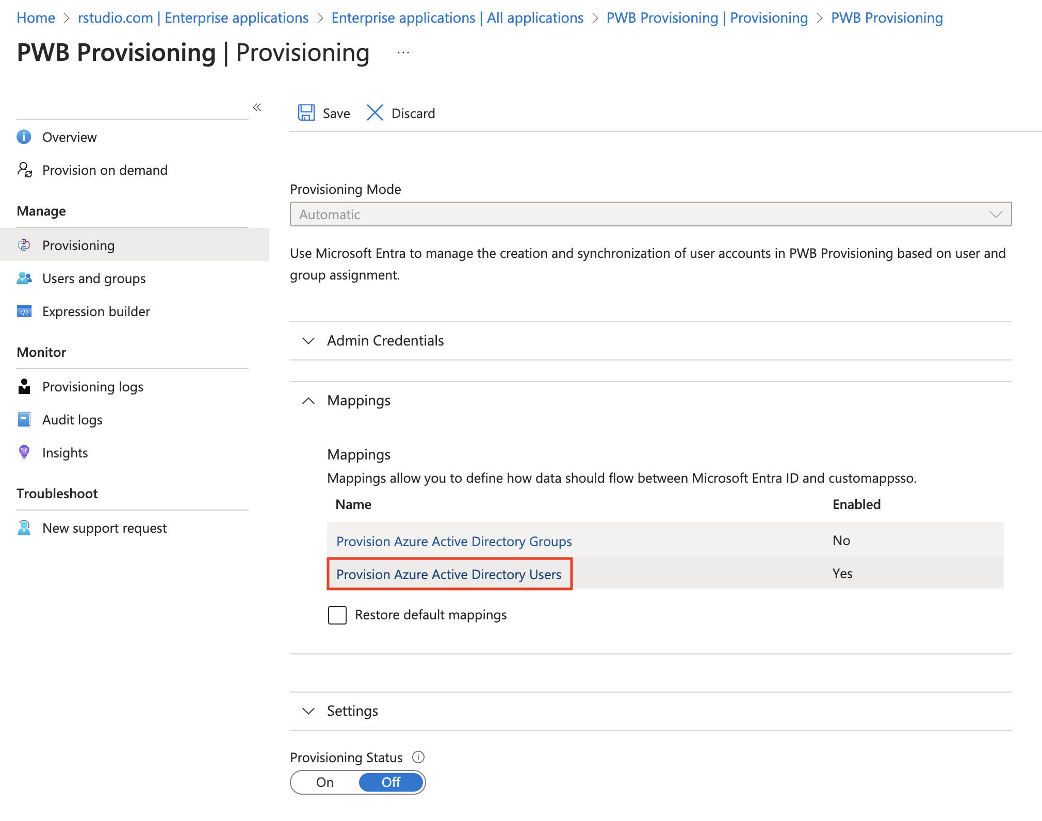Open Audit logs menu item
The width and height of the screenshot is (1042, 821).
pyautogui.click(x=72, y=420)
